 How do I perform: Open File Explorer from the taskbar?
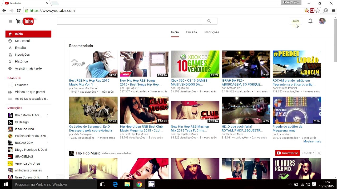(x=127, y=184)
